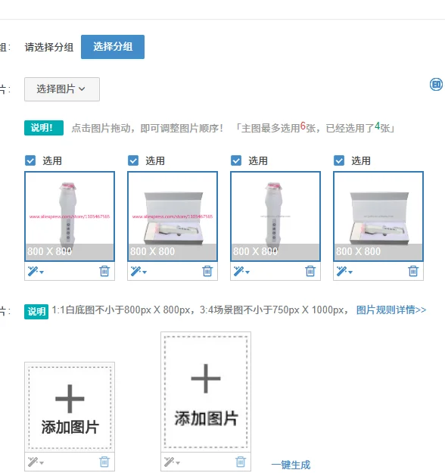Click the teal 说明! badge
Image resolution: width=445 pixels, height=473 pixels.
(x=44, y=128)
